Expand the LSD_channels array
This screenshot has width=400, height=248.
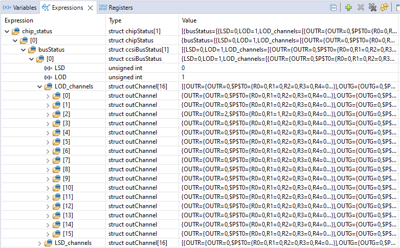click(x=40, y=243)
